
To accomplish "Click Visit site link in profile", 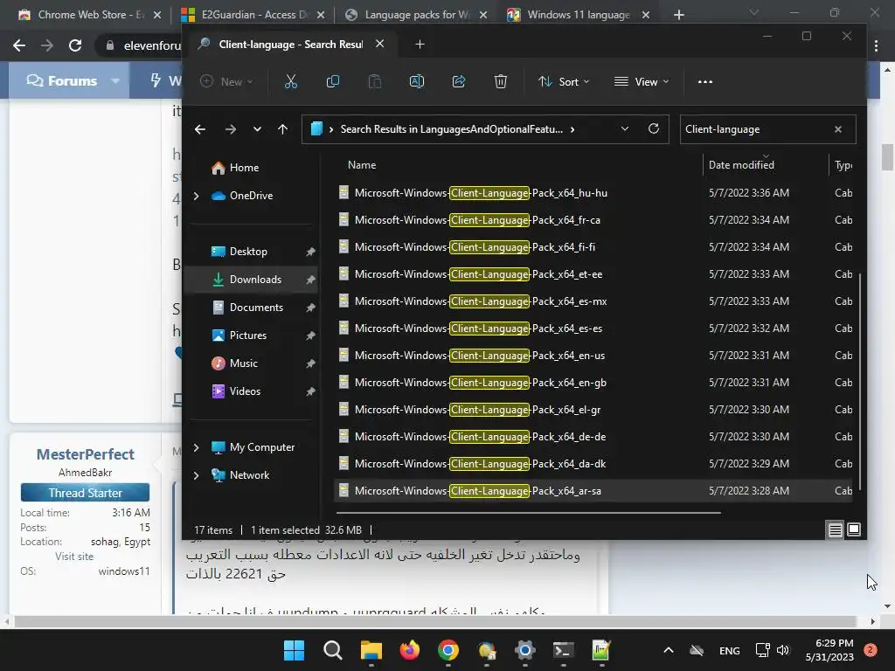I will (74, 557).
